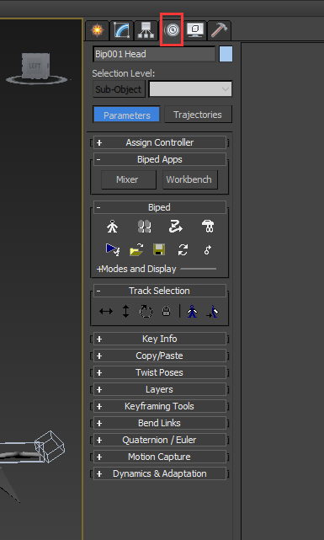Open the Modify panel tab
324x540 pixels.
click(x=121, y=30)
